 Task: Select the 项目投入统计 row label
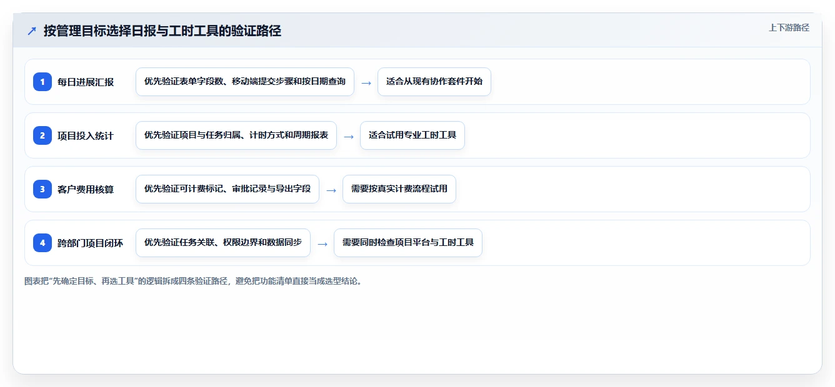(x=86, y=135)
